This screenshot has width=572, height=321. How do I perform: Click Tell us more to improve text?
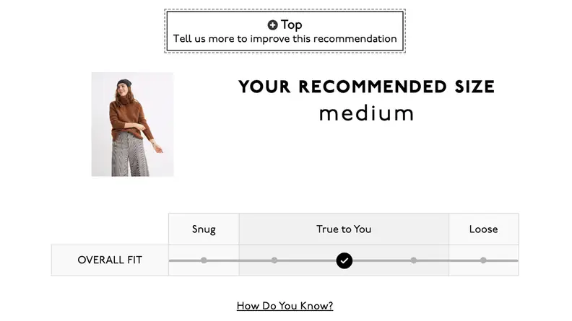point(285,39)
